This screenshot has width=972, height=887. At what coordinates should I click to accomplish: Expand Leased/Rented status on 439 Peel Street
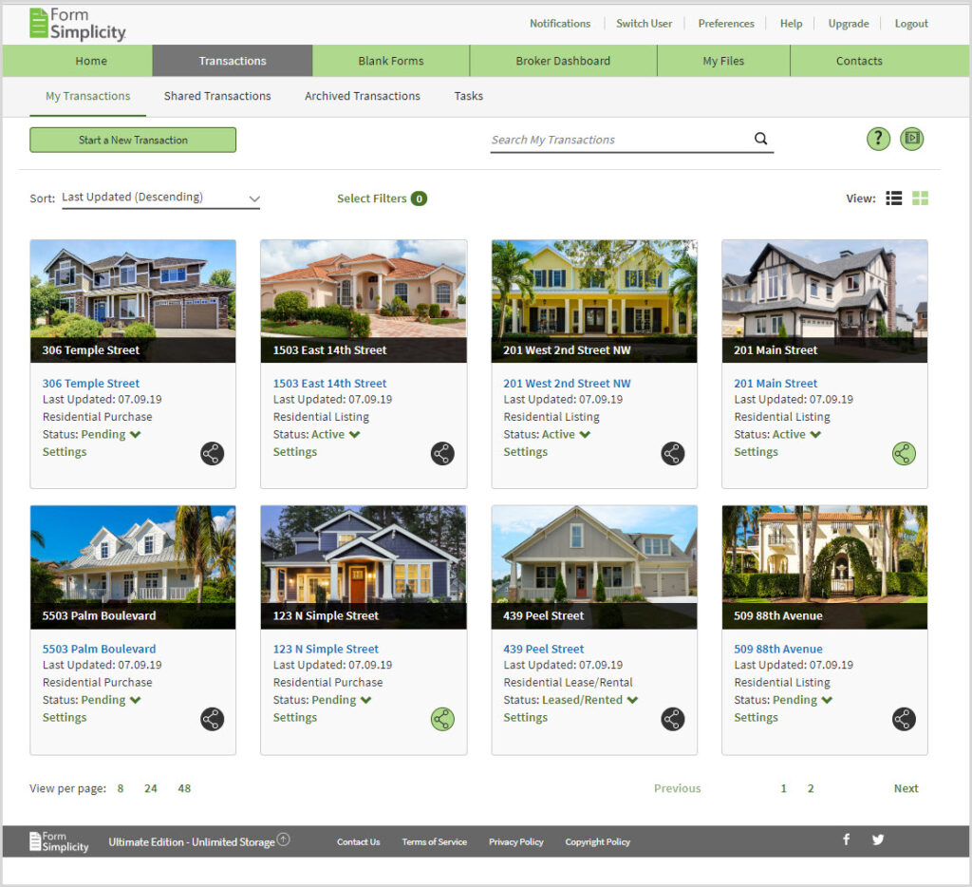(632, 701)
